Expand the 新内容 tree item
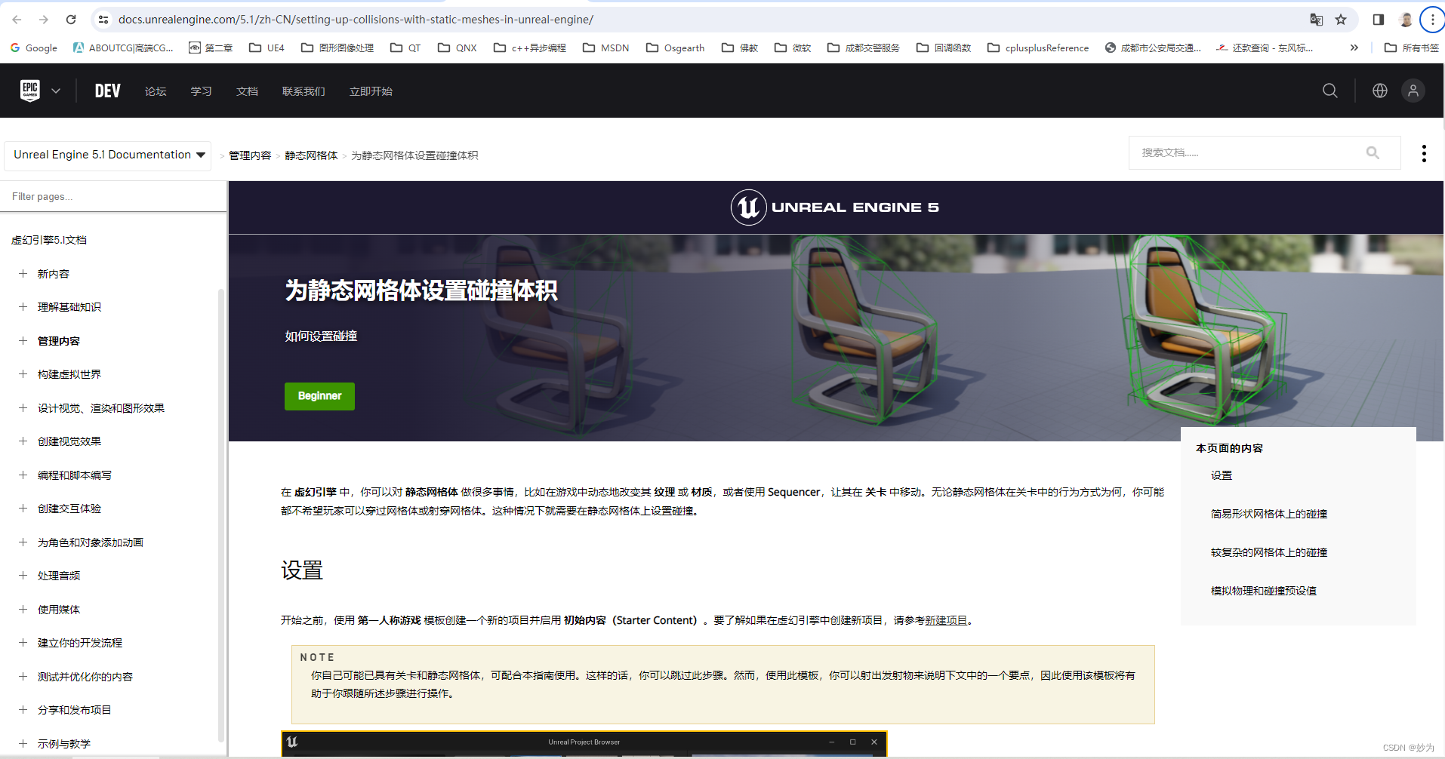Viewport: 1445px width, 759px height. pyautogui.click(x=23, y=274)
